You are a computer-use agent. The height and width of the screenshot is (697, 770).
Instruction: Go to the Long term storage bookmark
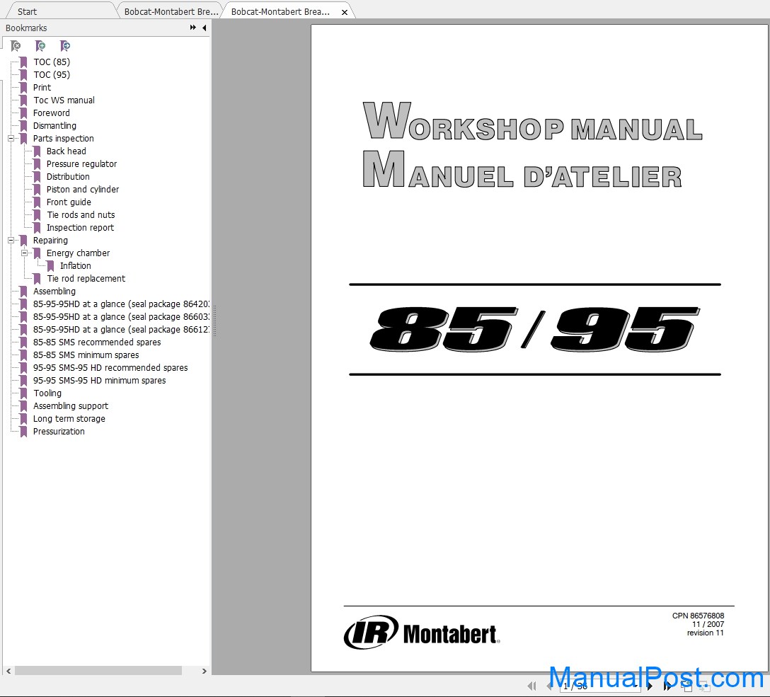tap(69, 419)
